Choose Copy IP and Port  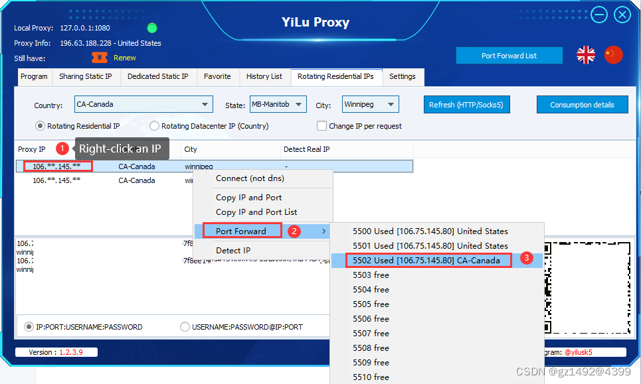tap(263, 198)
